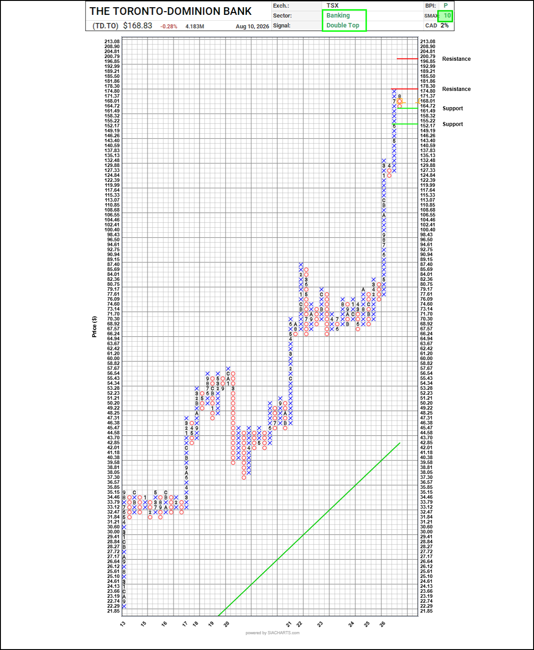Click the green support line near 155.22

404,124
